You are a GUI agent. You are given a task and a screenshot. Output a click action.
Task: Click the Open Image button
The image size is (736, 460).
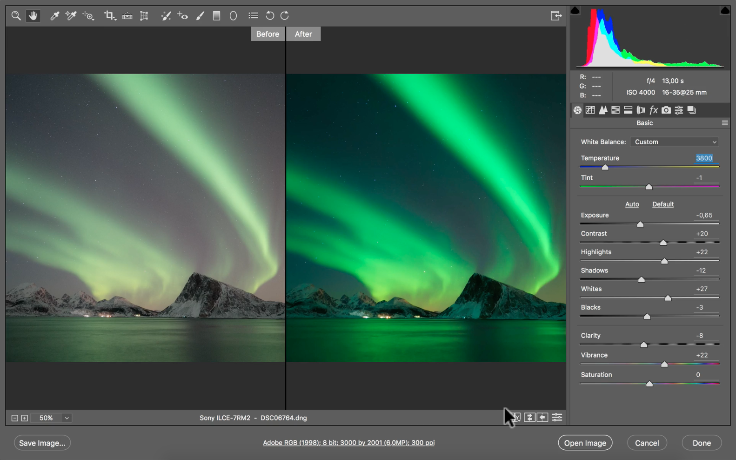585,443
